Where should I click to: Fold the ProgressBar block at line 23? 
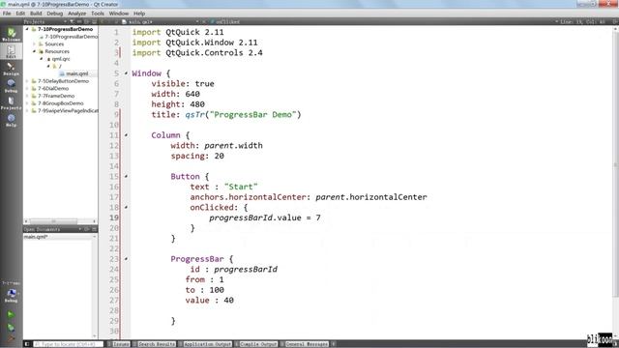(x=126, y=259)
